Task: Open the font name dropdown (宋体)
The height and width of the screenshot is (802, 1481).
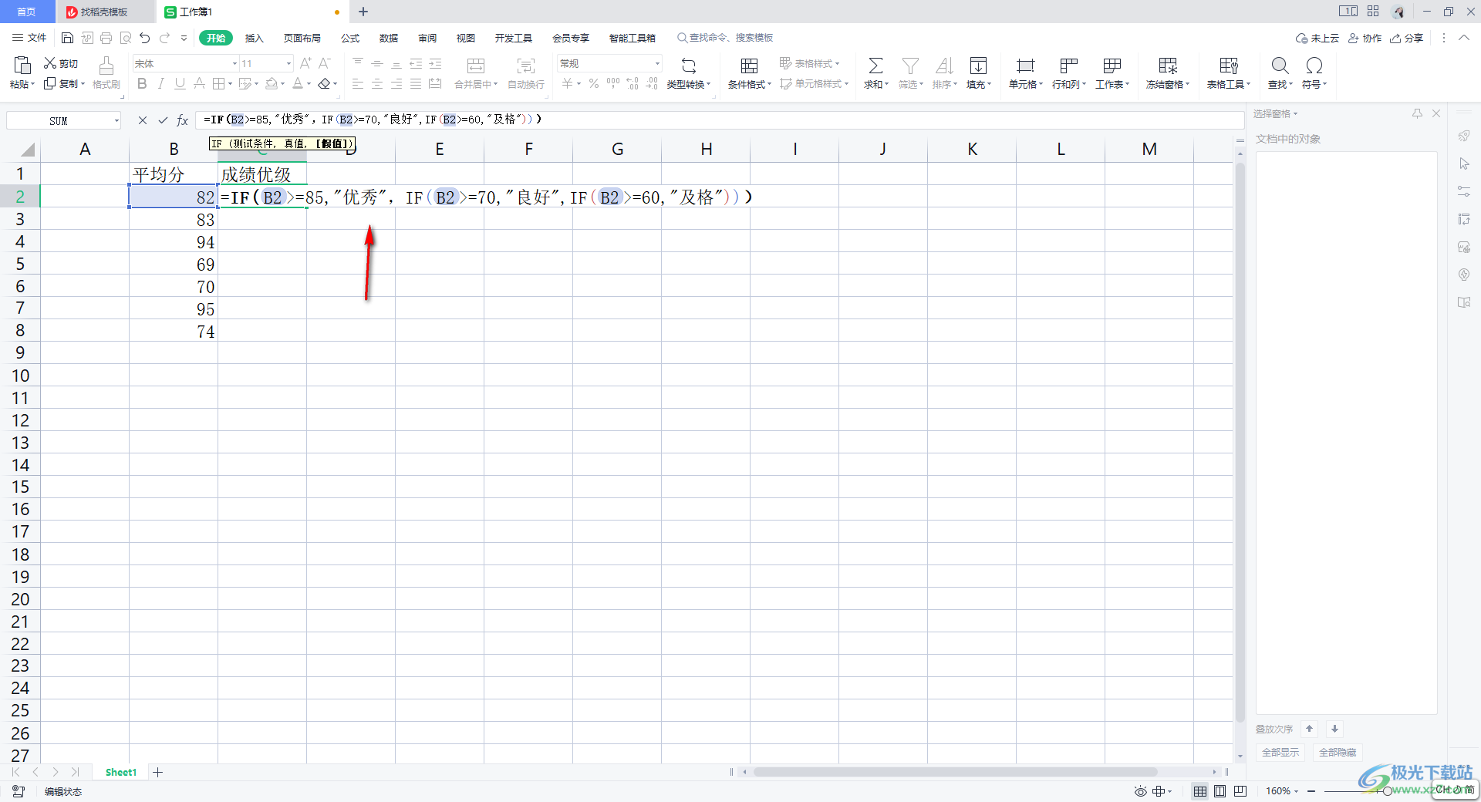Action: [234, 63]
